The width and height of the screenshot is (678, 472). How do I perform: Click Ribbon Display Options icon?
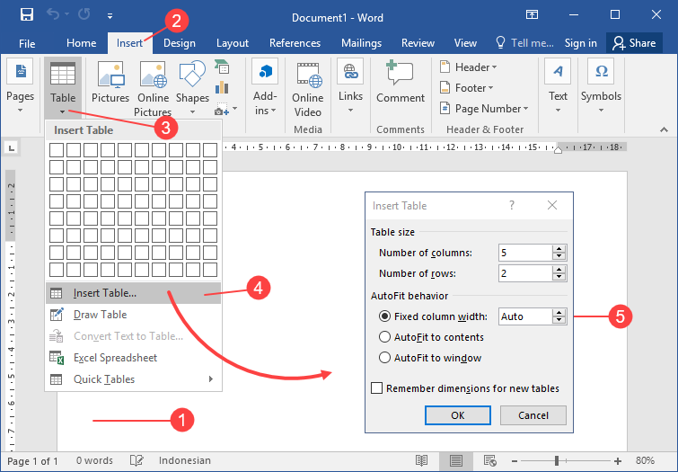532,14
